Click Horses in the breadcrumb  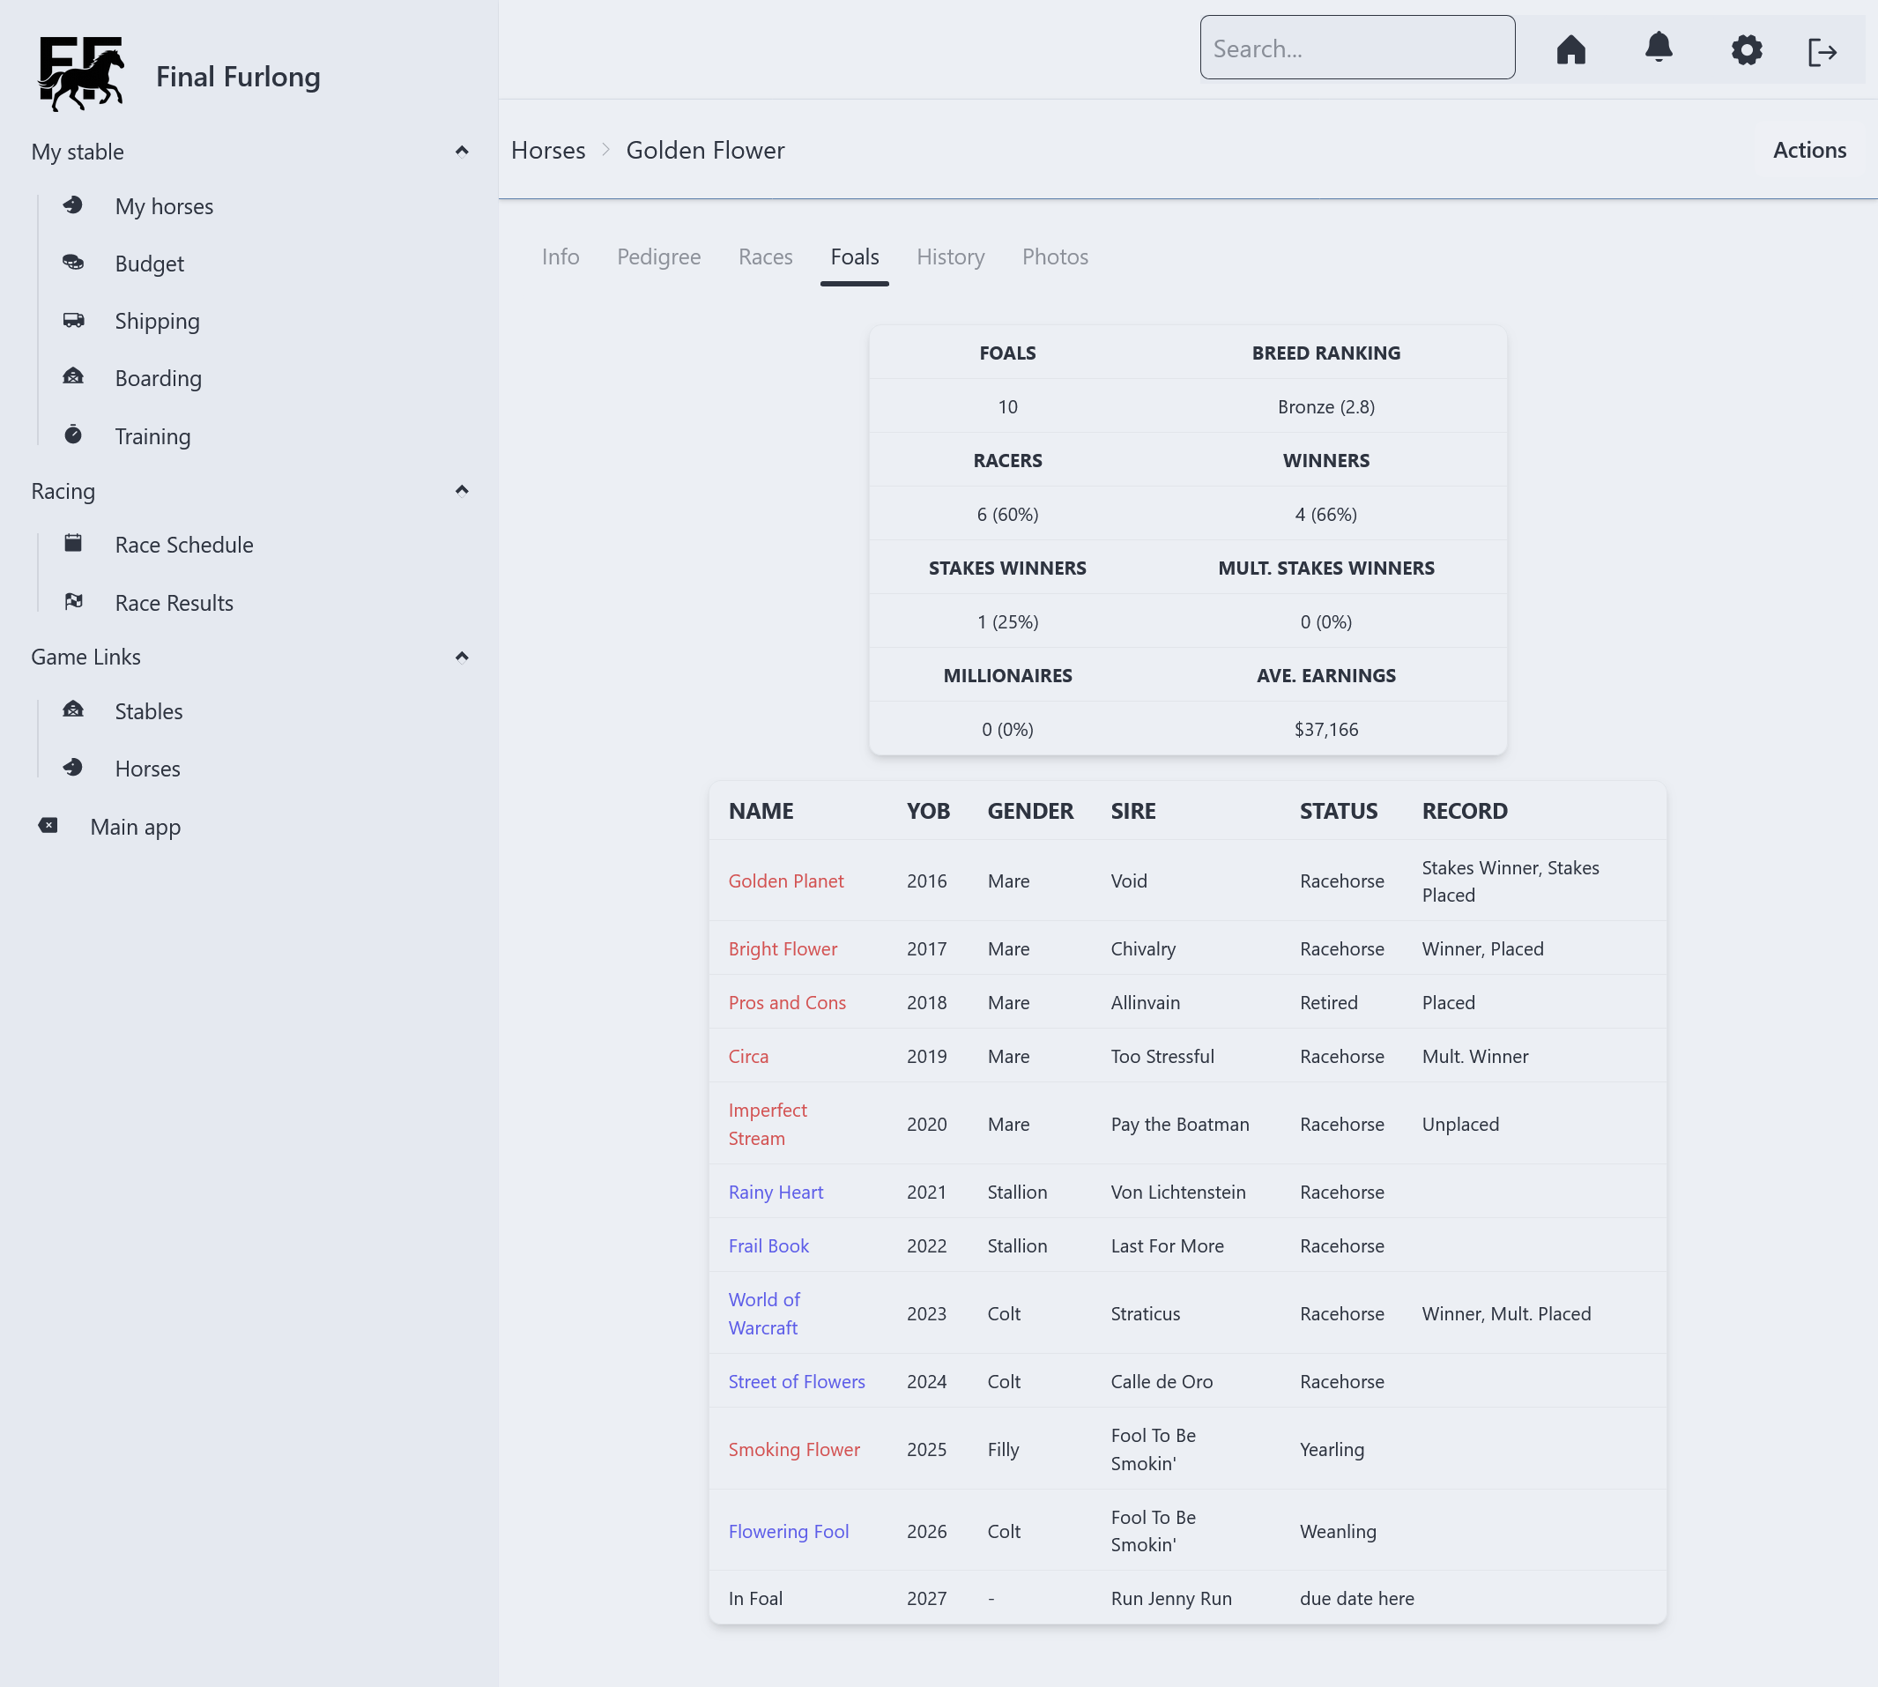(x=548, y=150)
